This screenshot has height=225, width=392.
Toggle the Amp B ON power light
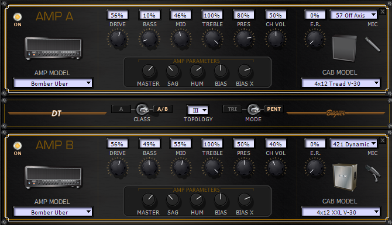[x=18, y=146]
